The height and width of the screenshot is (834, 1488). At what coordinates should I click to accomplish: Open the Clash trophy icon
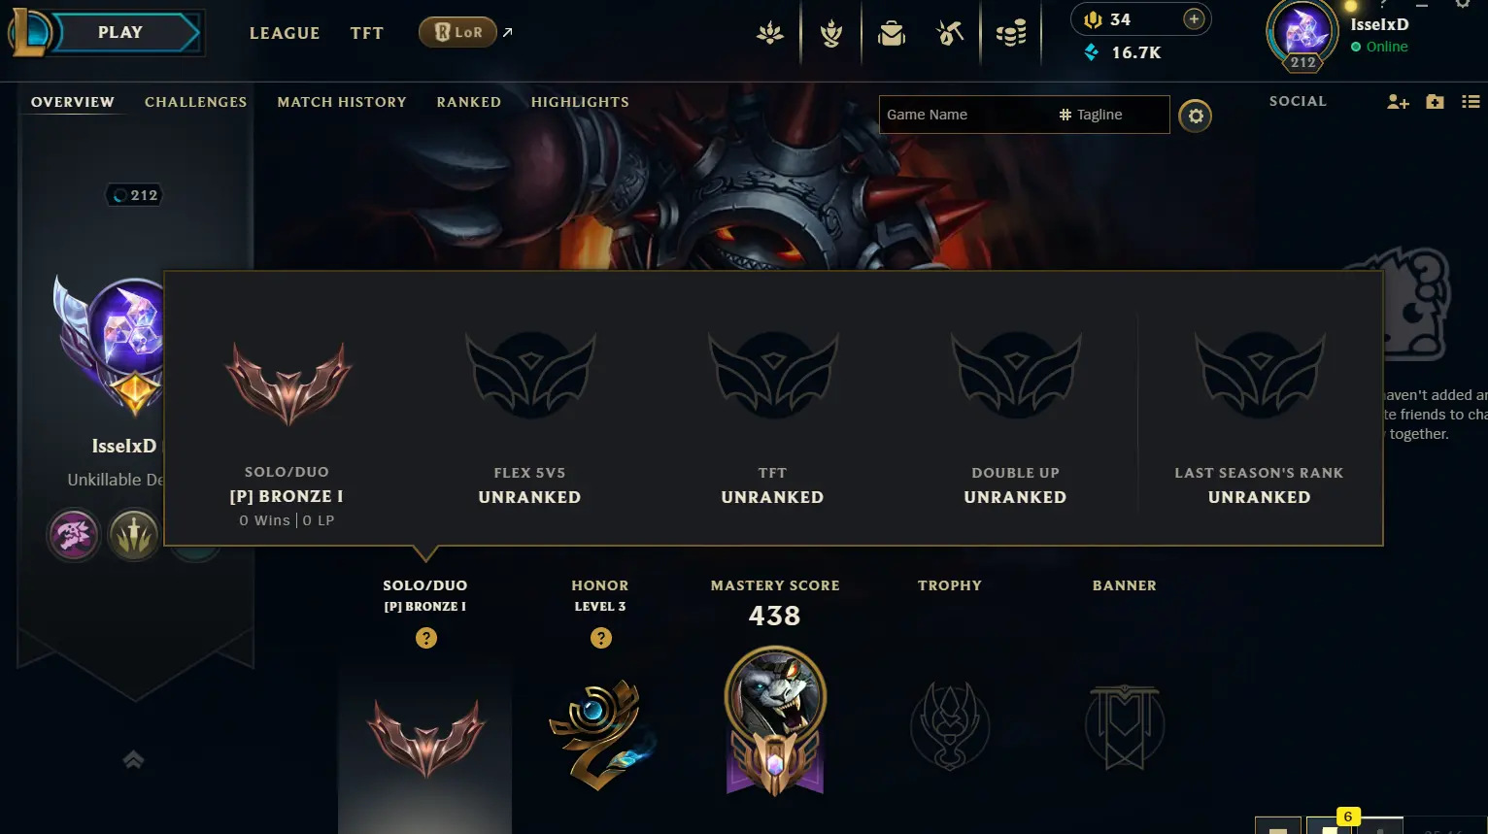[830, 33]
